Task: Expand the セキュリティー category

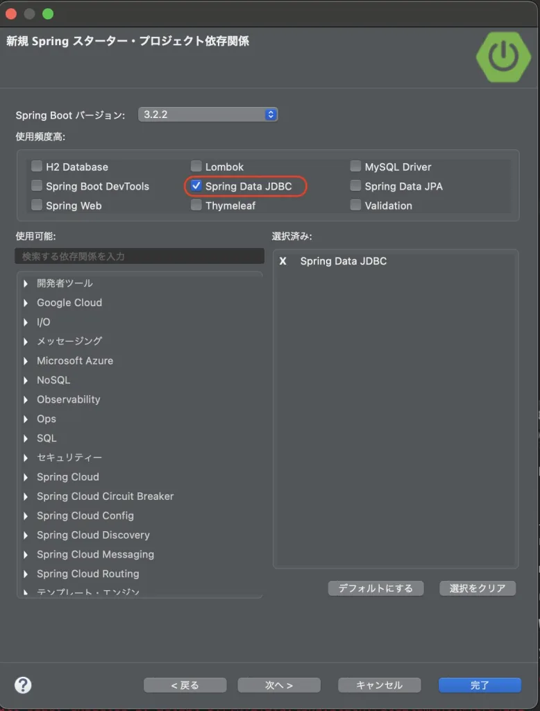Action: tap(26, 458)
